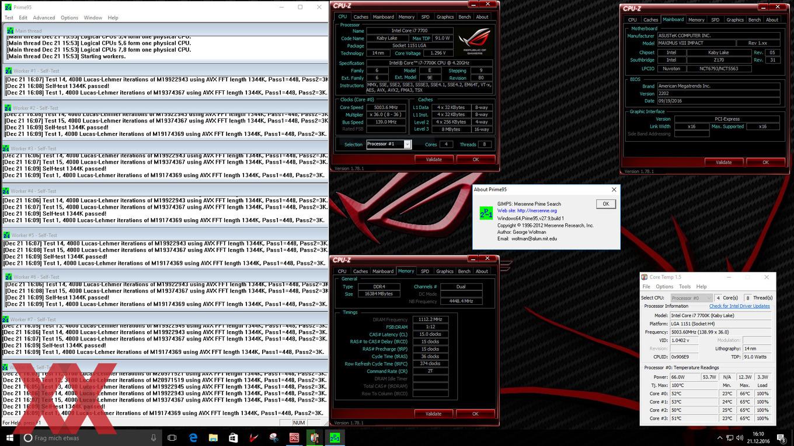The width and height of the screenshot is (794, 446).
Task: Open File Explorer from the taskbar
Action: click(x=213, y=438)
